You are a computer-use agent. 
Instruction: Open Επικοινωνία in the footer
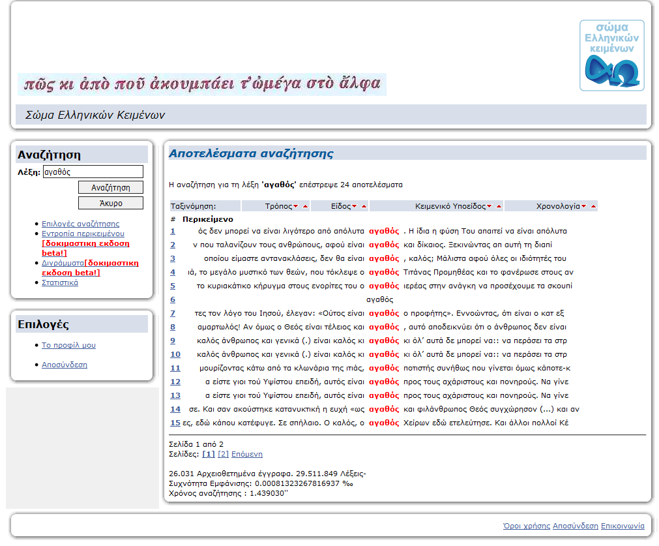(622, 526)
